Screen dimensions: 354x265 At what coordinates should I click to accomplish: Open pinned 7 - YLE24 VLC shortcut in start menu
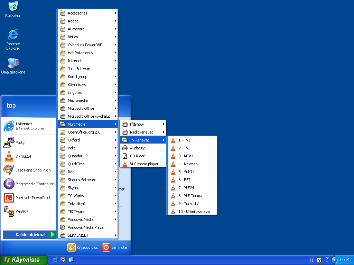(x=28, y=156)
